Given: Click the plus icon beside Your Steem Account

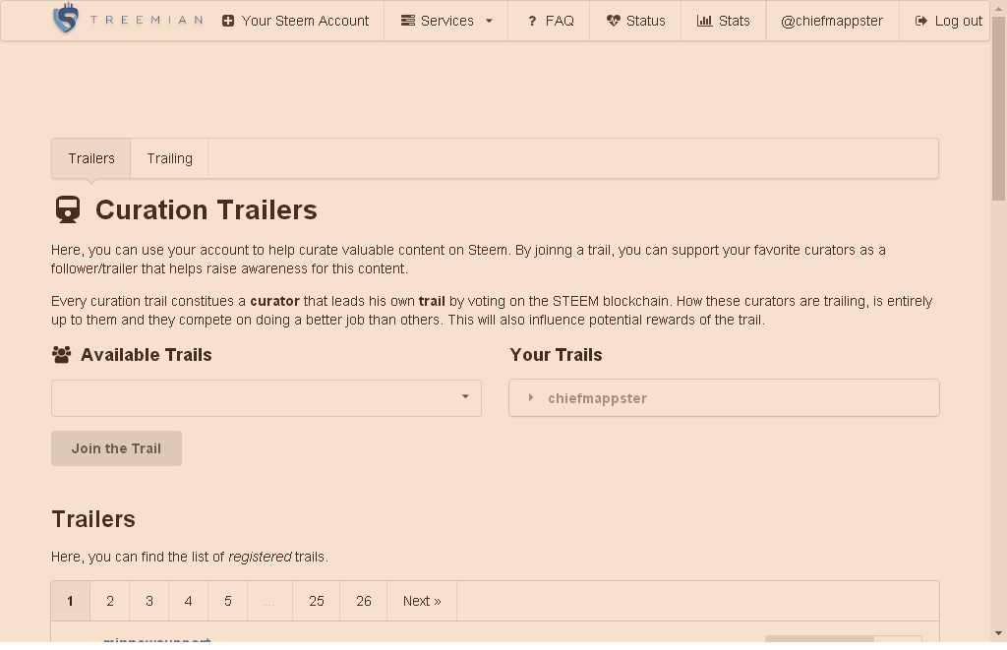Looking at the screenshot, I should click(228, 22).
